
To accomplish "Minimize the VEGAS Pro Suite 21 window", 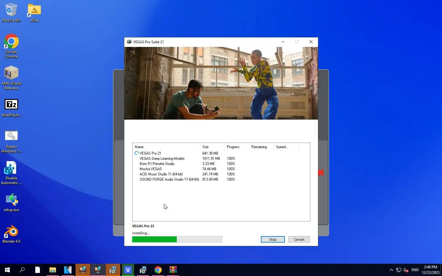I will pyautogui.click(x=283, y=42).
